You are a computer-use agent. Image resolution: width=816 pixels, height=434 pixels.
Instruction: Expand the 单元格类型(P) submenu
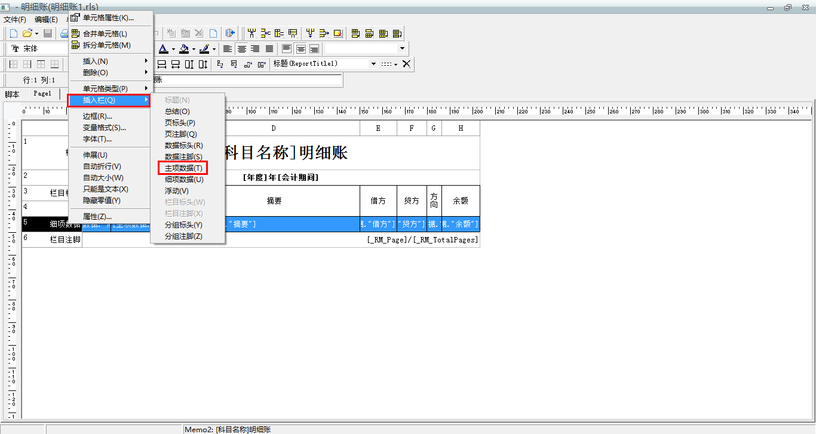pos(111,89)
